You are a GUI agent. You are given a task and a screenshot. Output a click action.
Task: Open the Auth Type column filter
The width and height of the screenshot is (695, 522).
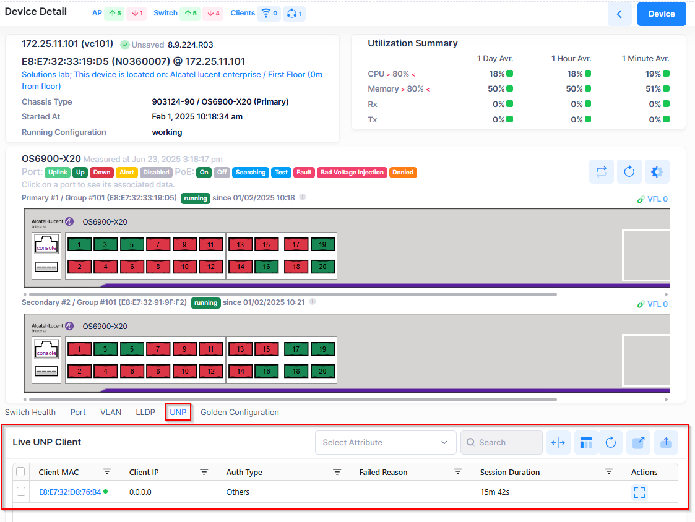coord(337,472)
